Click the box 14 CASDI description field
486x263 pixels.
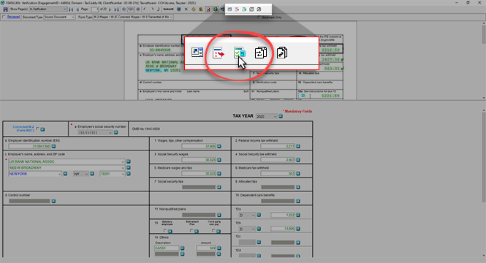coord(167,248)
